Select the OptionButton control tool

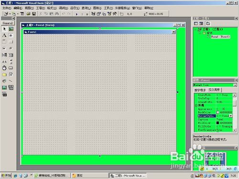point(11,48)
